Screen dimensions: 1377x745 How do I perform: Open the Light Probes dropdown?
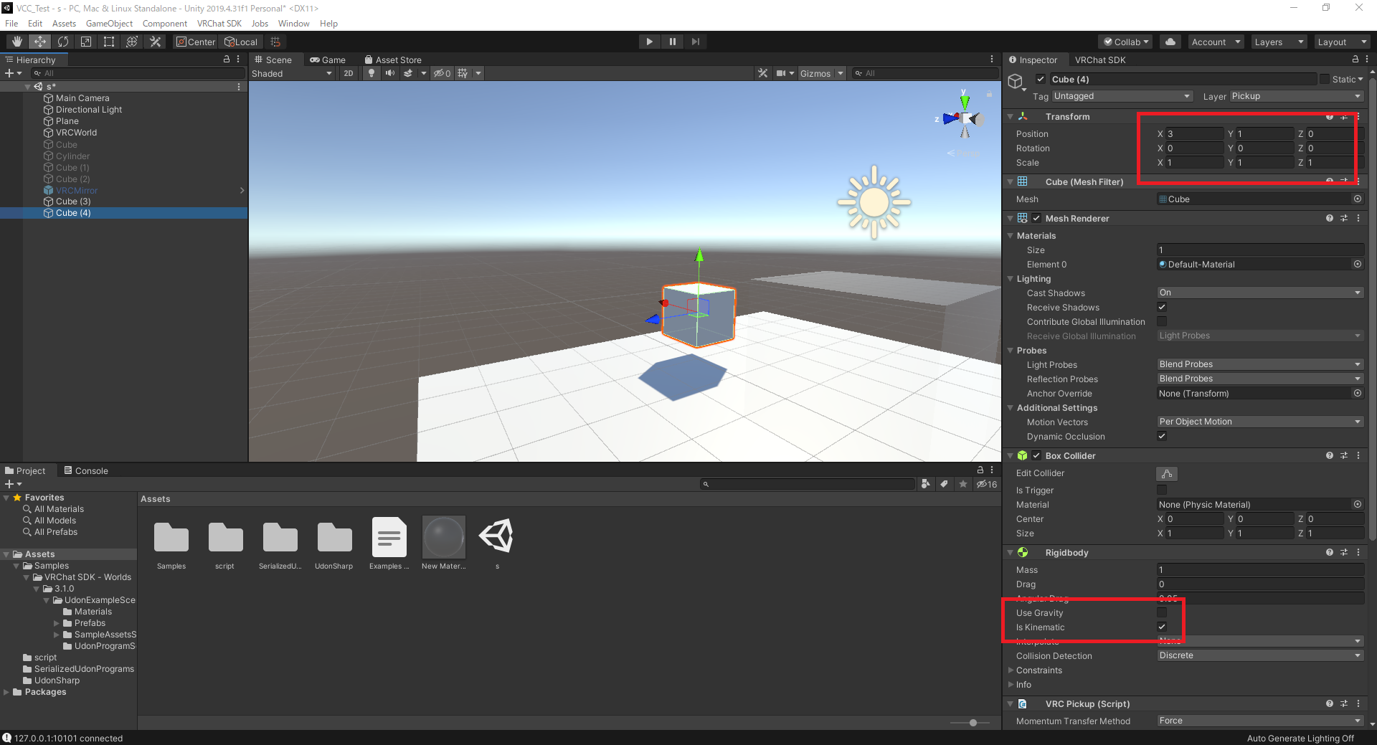coord(1260,364)
